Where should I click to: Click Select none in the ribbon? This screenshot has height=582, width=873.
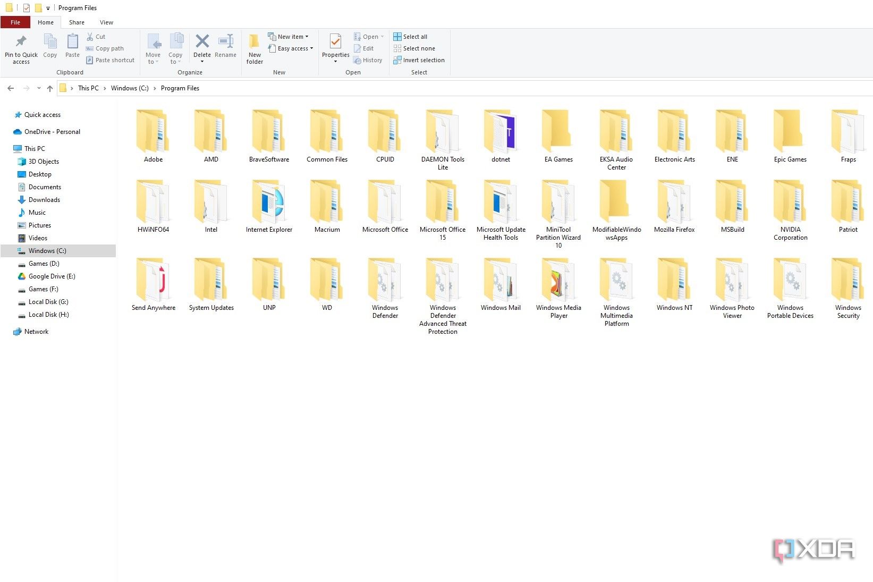[x=414, y=48]
